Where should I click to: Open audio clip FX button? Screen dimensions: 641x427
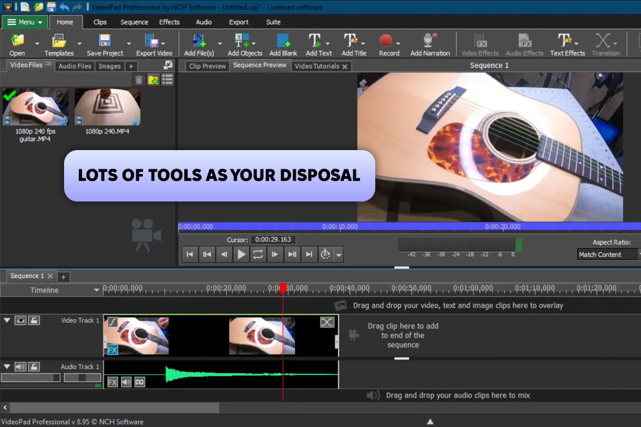[x=112, y=382]
